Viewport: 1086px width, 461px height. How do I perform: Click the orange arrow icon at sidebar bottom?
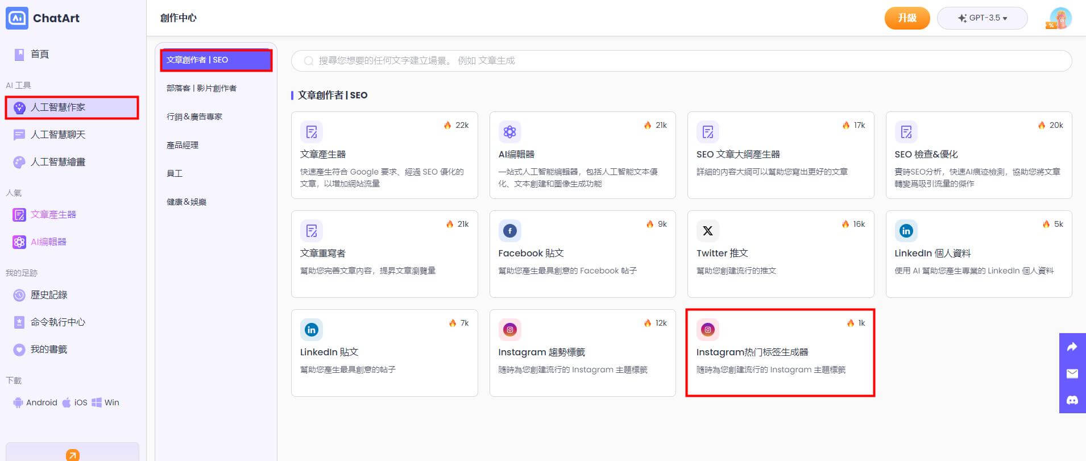pyautogui.click(x=73, y=455)
